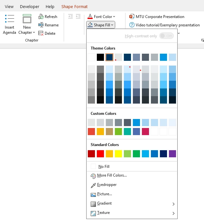Click the Eyedropper pipette icon
This screenshot has width=204, height=220.
(93, 185)
